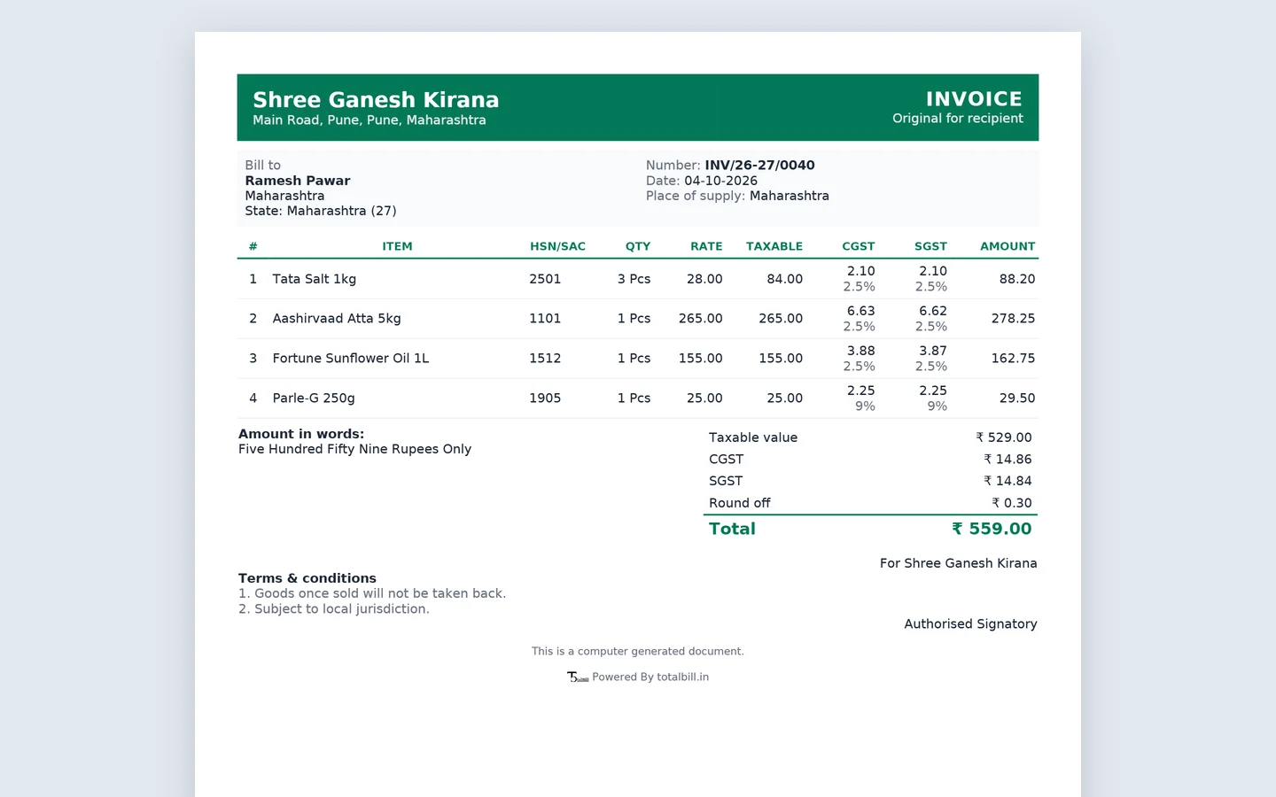The image size is (1276, 797).
Task: Click the 'Place of supply' label
Action: 696,196
